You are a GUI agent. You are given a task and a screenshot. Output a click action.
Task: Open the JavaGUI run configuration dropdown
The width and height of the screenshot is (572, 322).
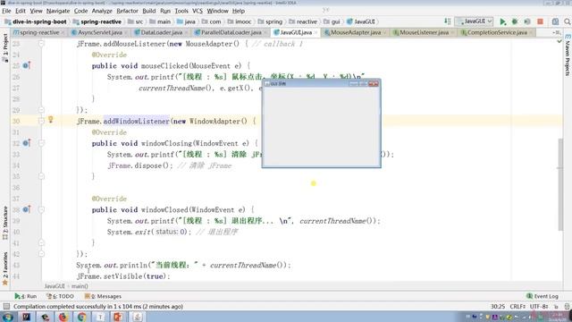(475, 21)
